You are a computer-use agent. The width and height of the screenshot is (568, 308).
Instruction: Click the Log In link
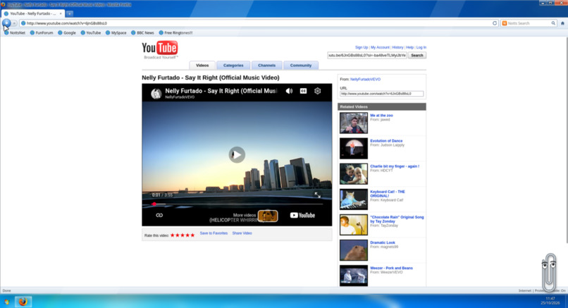click(421, 47)
